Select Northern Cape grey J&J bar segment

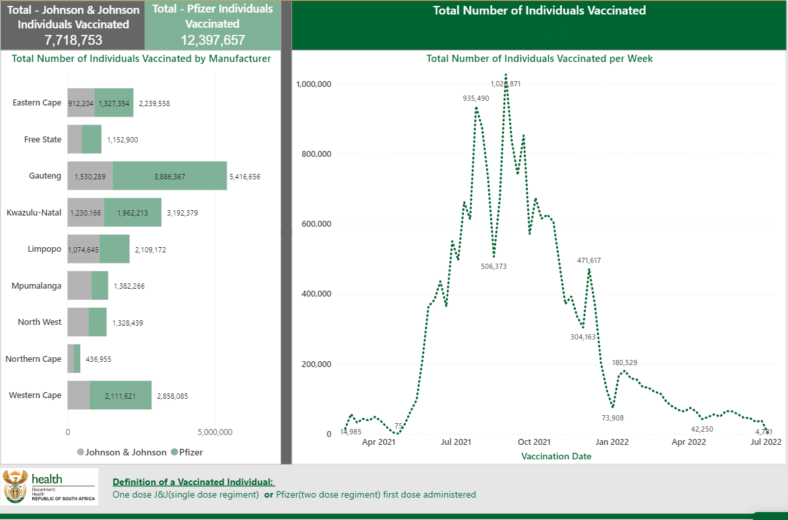pos(71,359)
